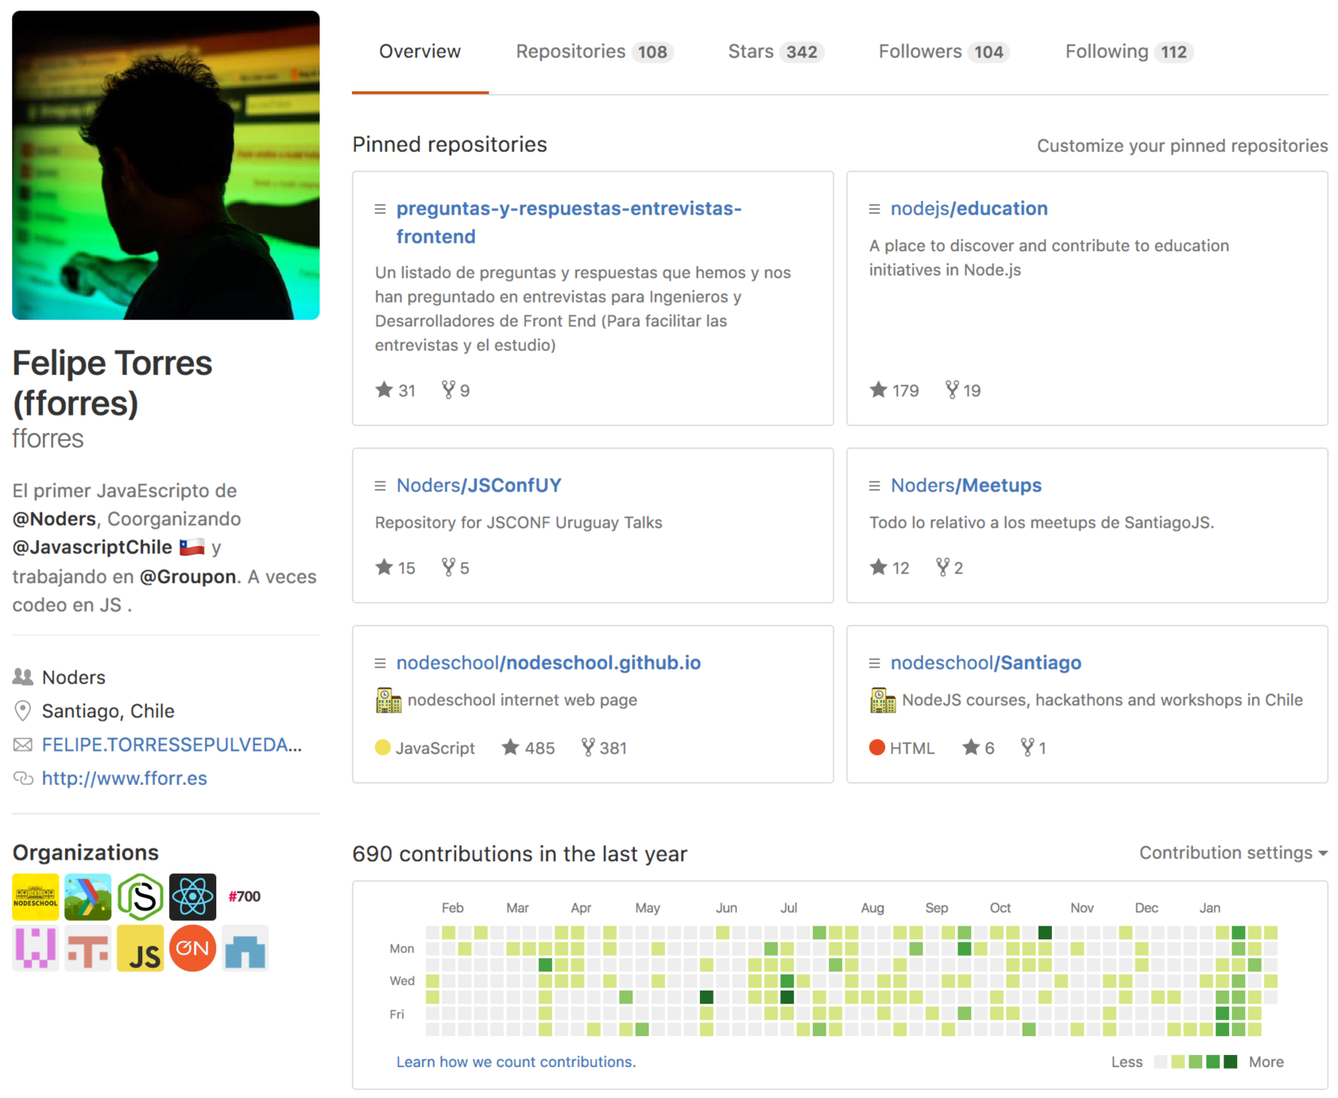View the 6 stars of nodeschool/Santiago

(978, 747)
